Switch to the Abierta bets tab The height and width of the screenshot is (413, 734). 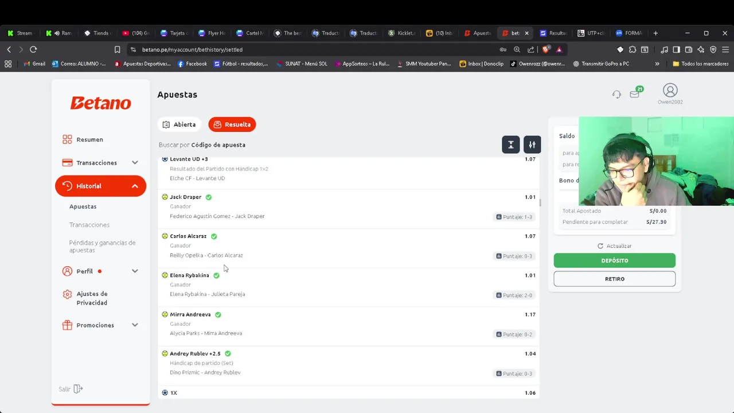pyautogui.click(x=179, y=124)
